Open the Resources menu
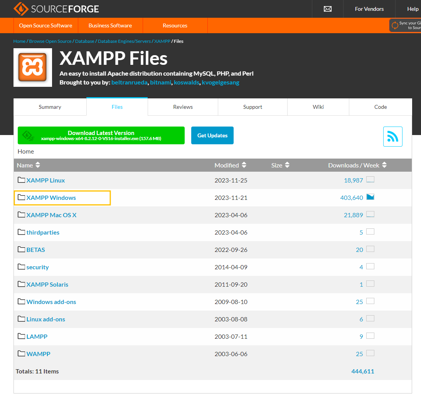 [175, 25]
